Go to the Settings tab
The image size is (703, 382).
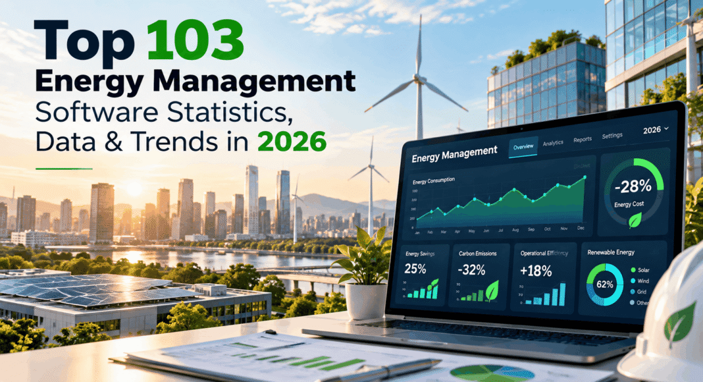point(612,136)
